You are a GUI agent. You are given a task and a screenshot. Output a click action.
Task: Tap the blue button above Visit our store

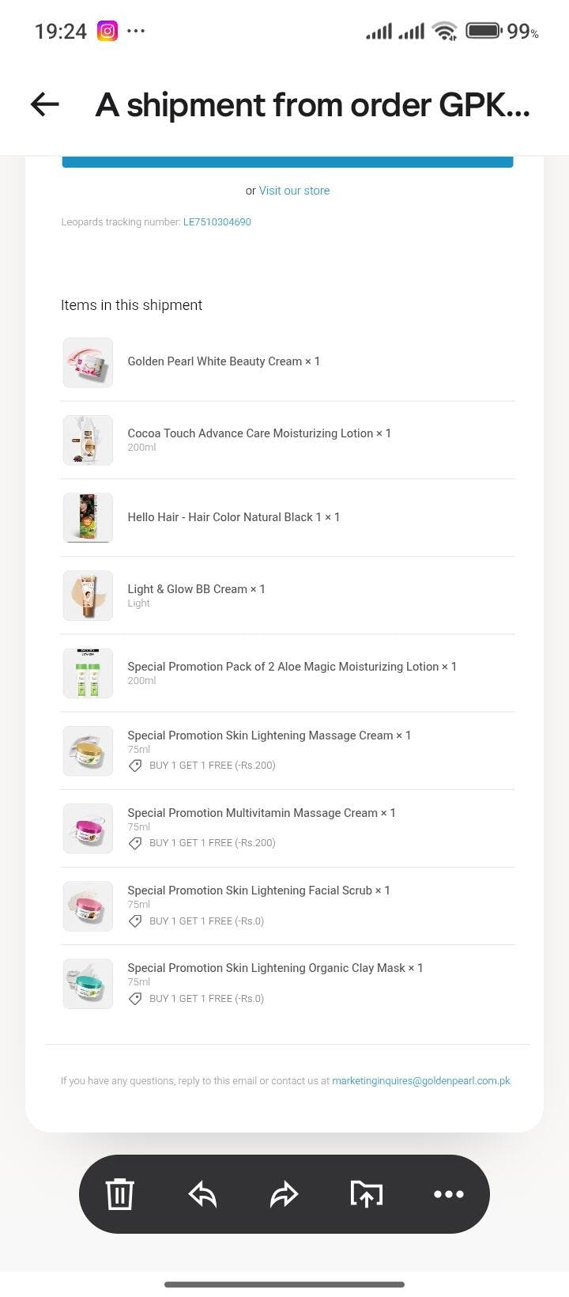click(288, 162)
